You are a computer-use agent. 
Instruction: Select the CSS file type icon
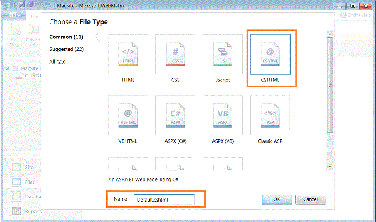click(x=175, y=54)
